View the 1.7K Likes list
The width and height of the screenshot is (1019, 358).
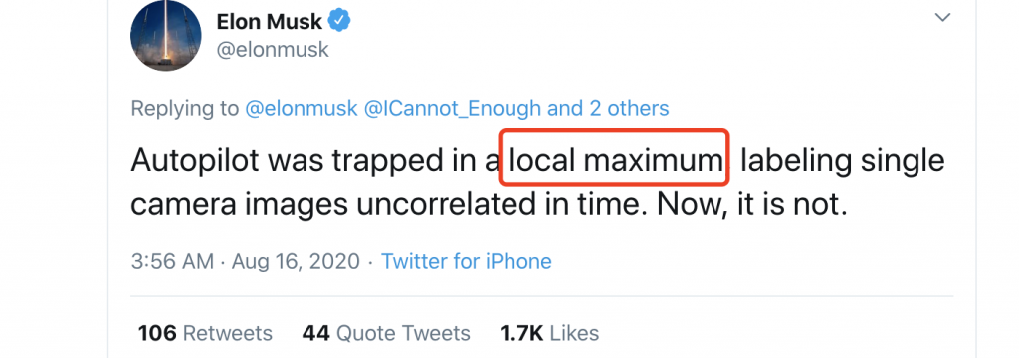click(549, 333)
